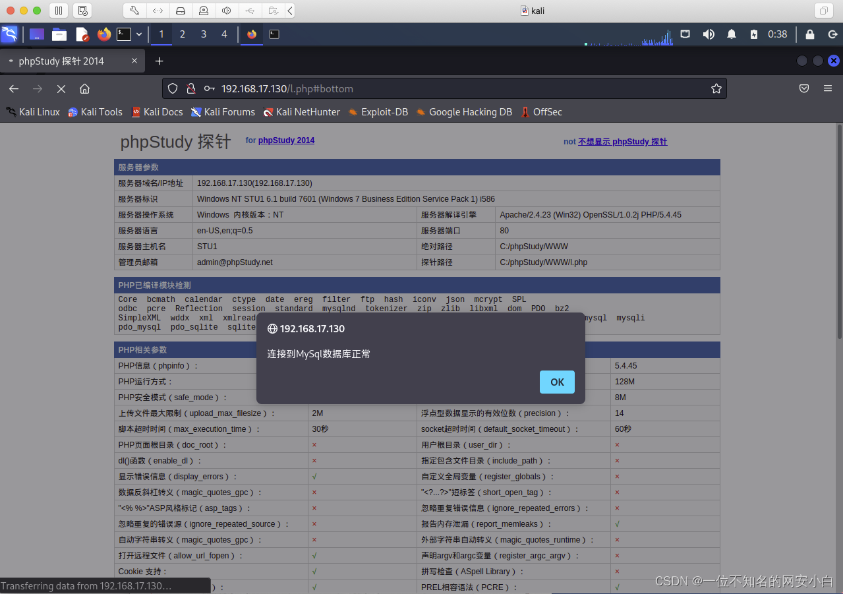Click the insecure connection padlock icon
The height and width of the screenshot is (594, 843).
190,88
